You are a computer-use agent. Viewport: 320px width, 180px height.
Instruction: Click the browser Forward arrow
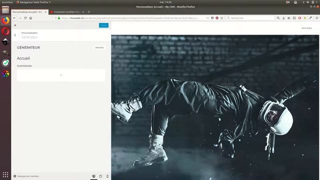tap(20, 18)
